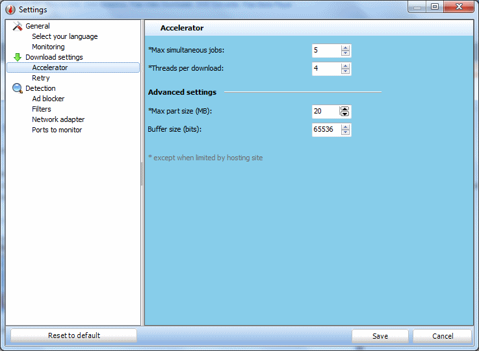The image size is (479, 351).
Task: Increase Threads per download with up arrow
Action: click(x=345, y=66)
